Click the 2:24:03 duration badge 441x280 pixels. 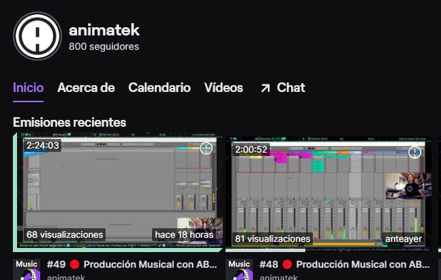click(x=42, y=145)
